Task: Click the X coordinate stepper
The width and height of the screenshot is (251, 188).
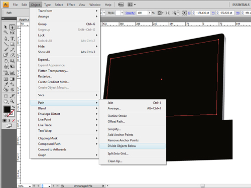Action: pos(193,13)
